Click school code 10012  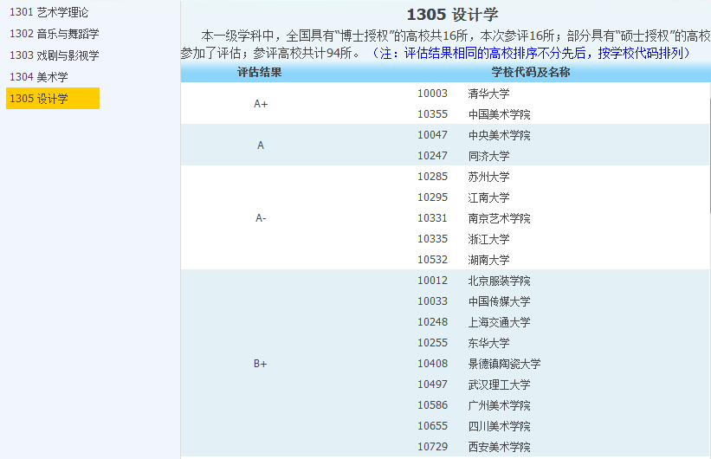[x=433, y=281]
